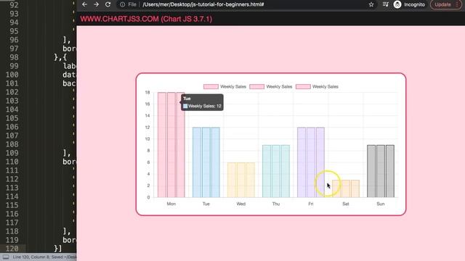
Task: Click the Sat x-axis label
Action: point(346,204)
